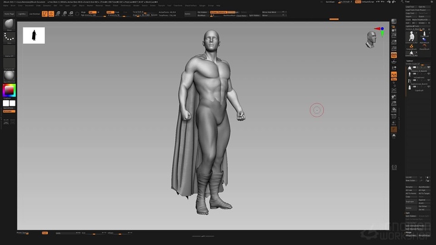
Task: Toggle Live Boolean mode
Action: (35, 14)
